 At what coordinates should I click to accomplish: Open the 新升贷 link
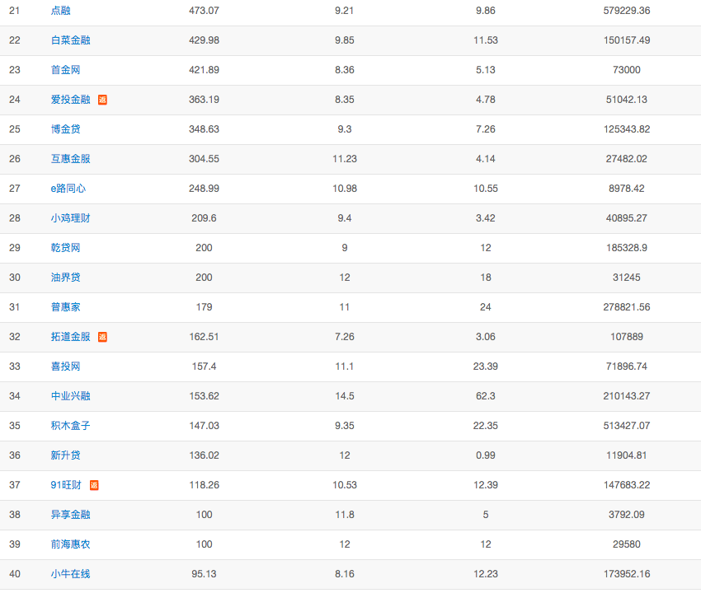click(66, 455)
